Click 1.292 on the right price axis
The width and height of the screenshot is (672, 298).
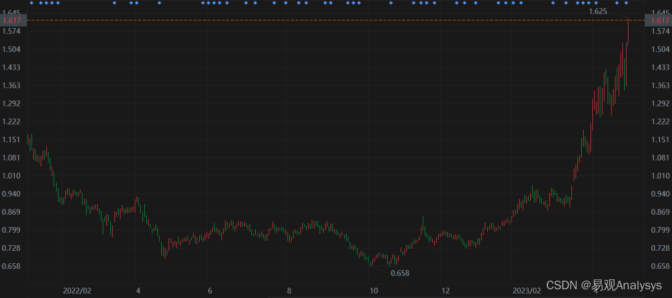pos(660,103)
